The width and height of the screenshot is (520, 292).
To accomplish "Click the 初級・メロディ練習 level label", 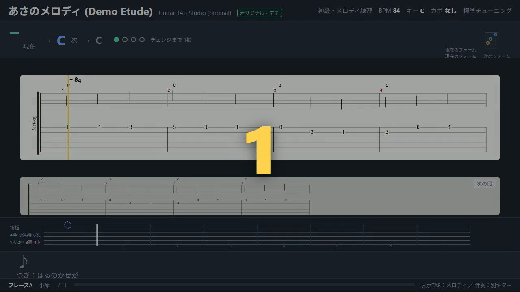I will pyautogui.click(x=345, y=11).
